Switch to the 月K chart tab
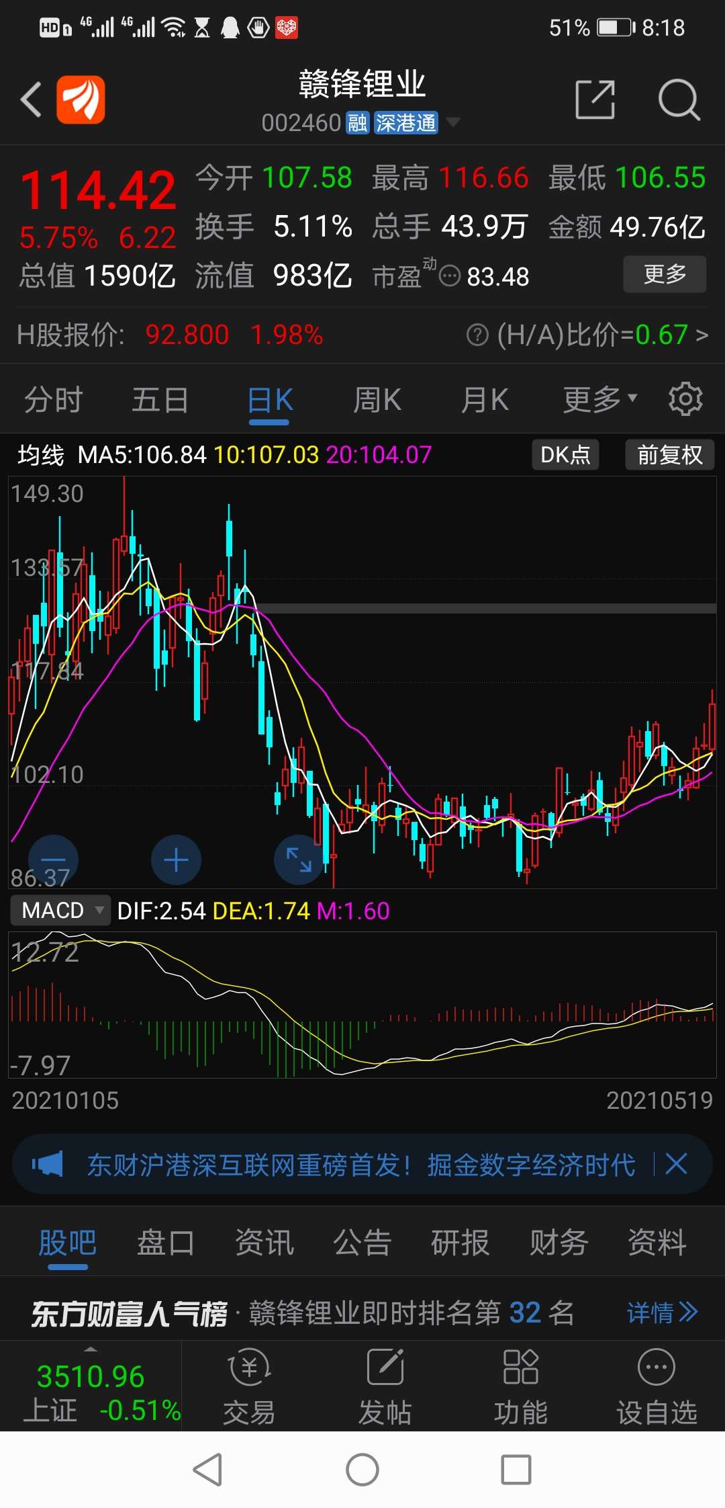The width and height of the screenshot is (725, 1508). pos(484,400)
